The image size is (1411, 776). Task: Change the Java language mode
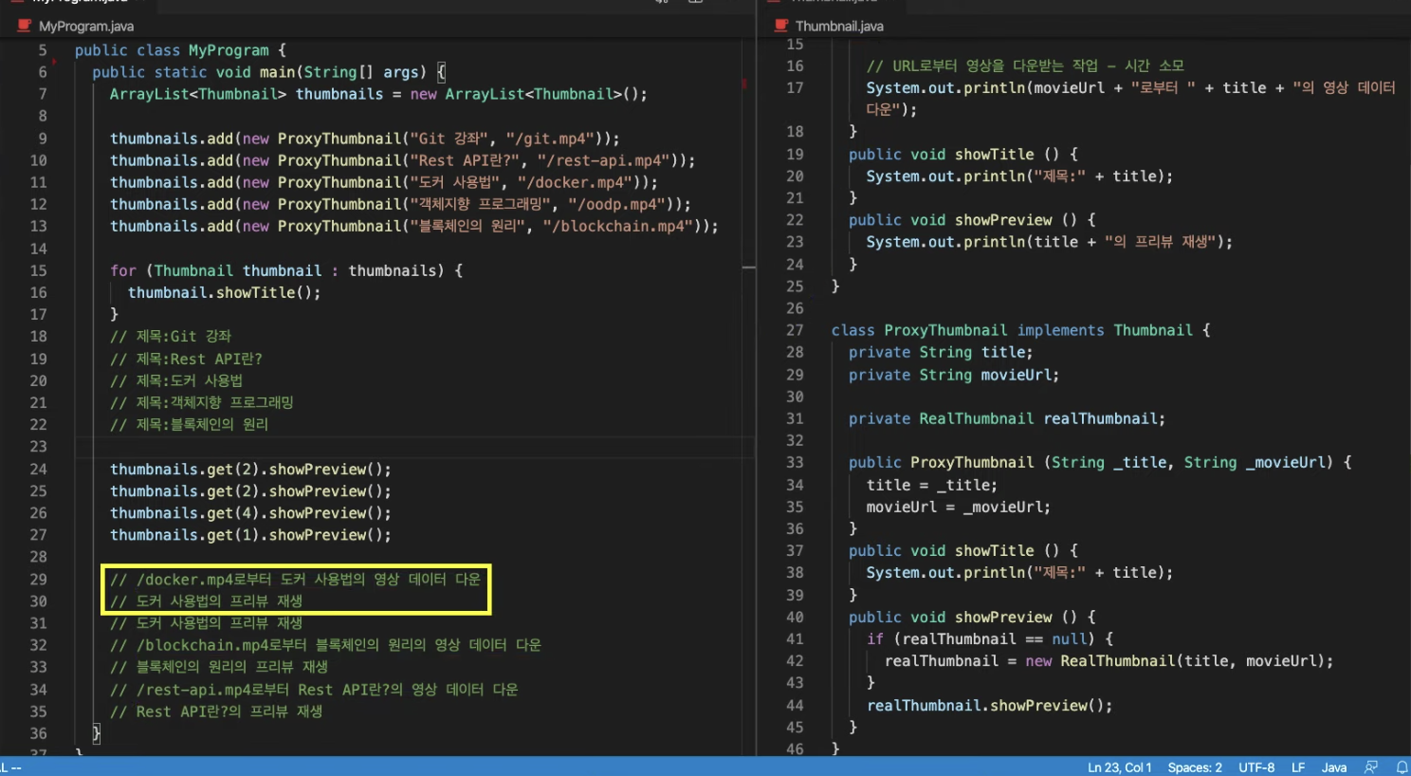click(x=1334, y=767)
